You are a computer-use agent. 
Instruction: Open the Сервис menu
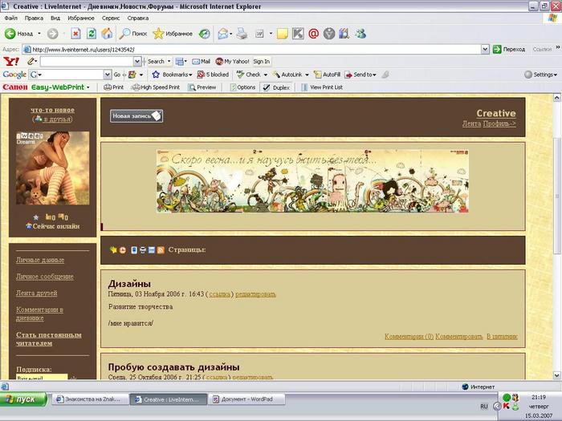(111, 17)
